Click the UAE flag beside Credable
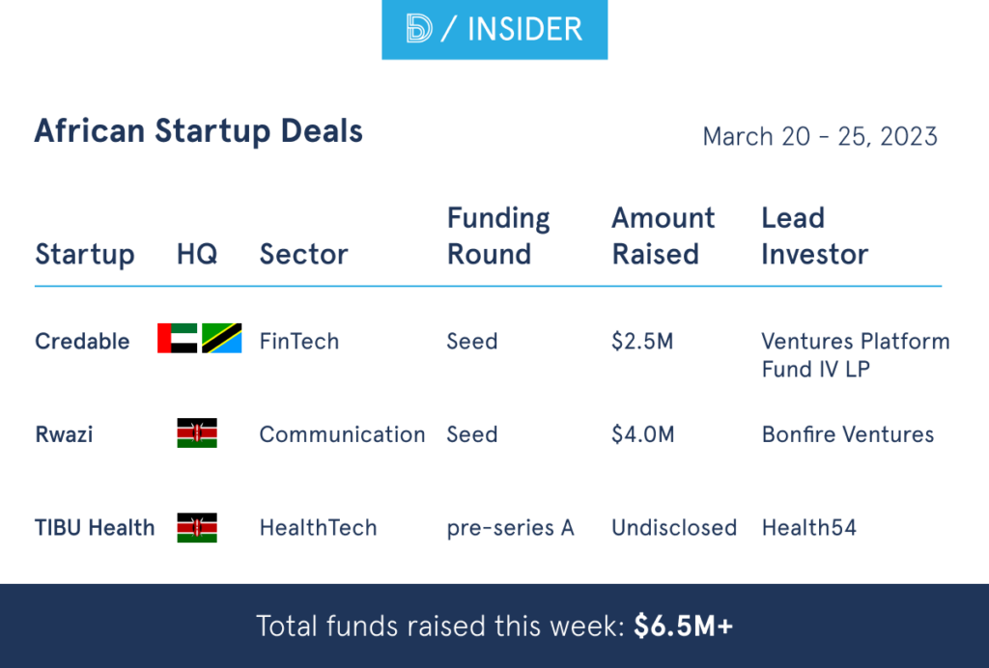This screenshot has height=668, width=989. click(178, 339)
